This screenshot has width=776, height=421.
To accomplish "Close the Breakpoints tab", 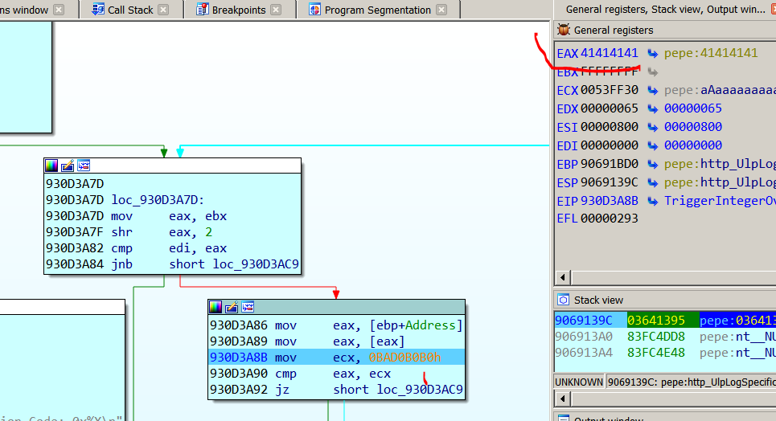I will (x=276, y=10).
